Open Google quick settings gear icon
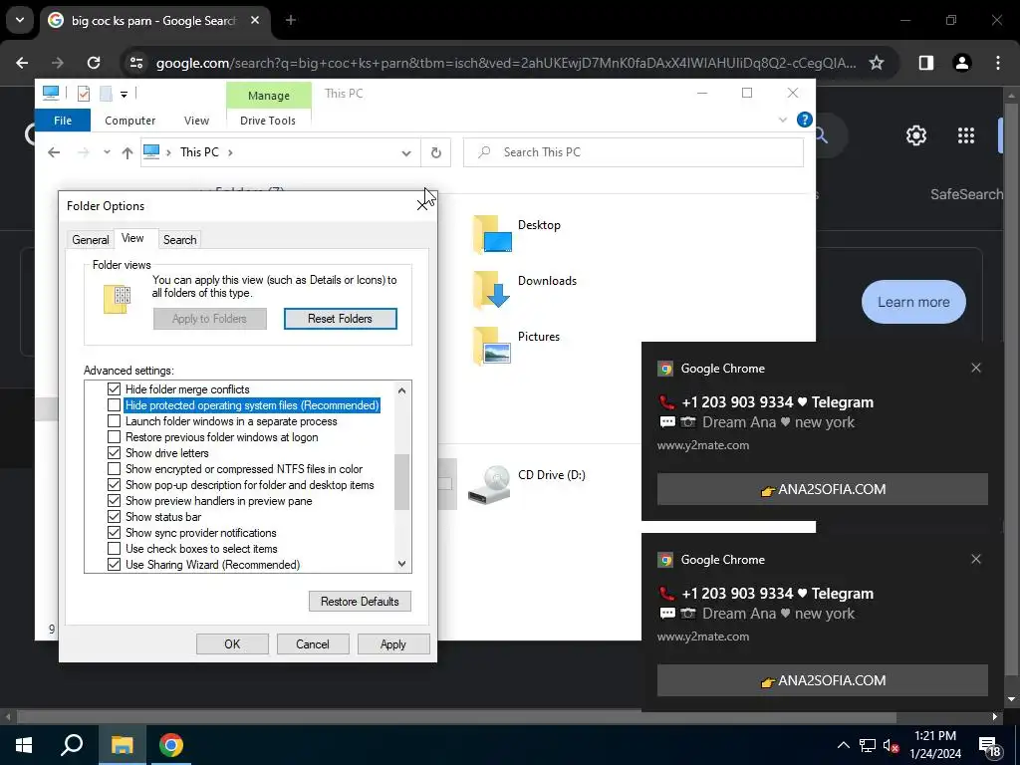This screenshot has width=1020, height=765. [916, 135]
